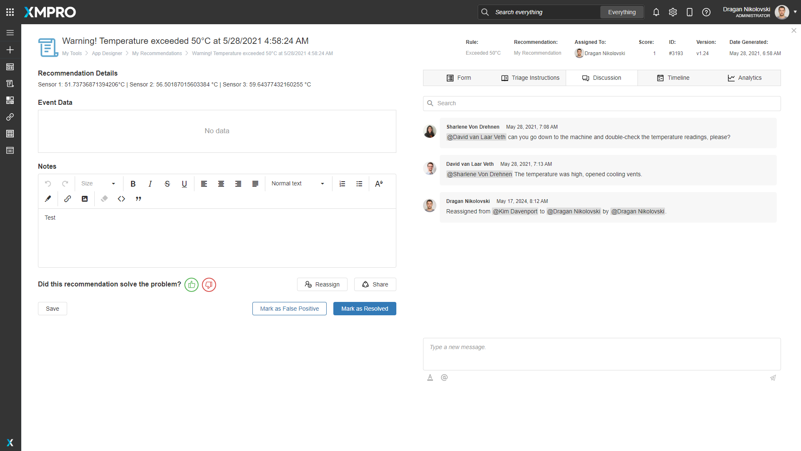Toggle underline formatting in Notes
Screen dimensions: 801x451
pos(184,184)
